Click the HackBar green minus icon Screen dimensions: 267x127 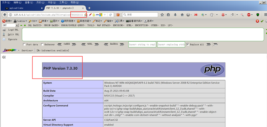(21, 25)
